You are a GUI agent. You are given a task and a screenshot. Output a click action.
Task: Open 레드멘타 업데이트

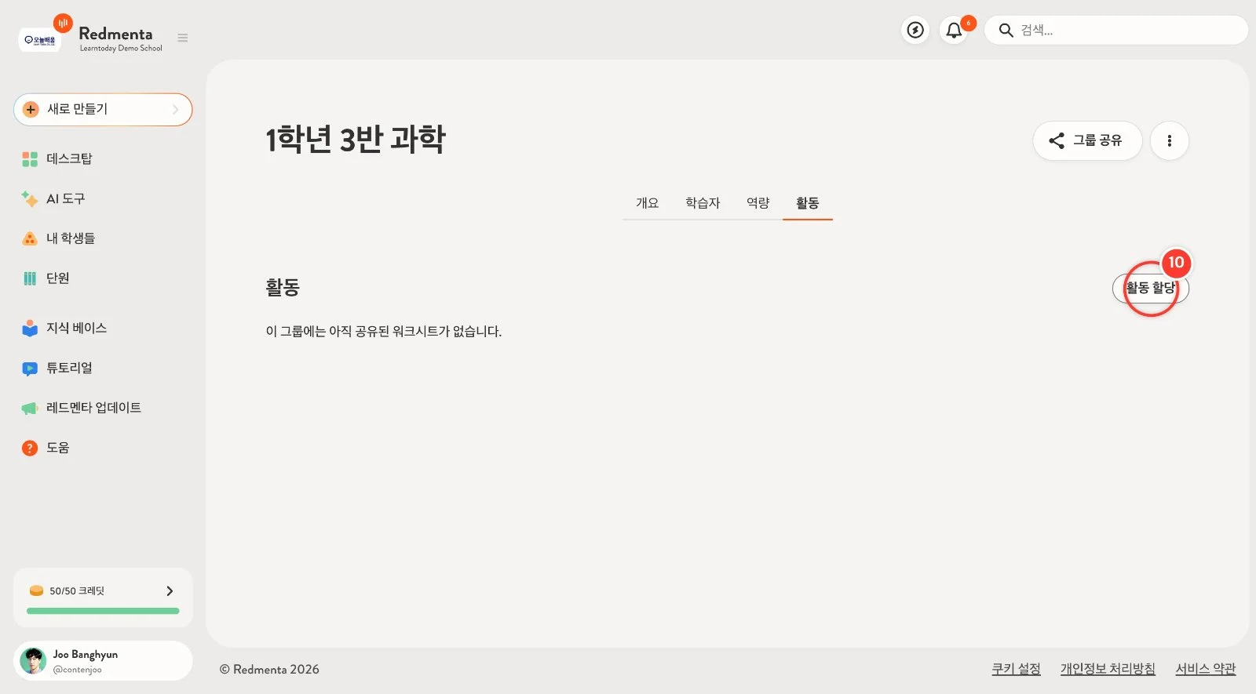[x=93, y=407]
